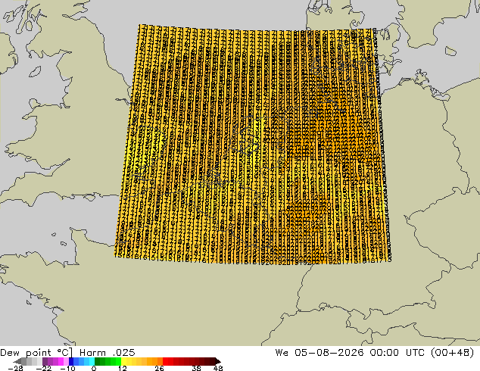Click the dark purple legend swatch above -22
The height and width of the screenshot is (371, 480).
[45, 361]
